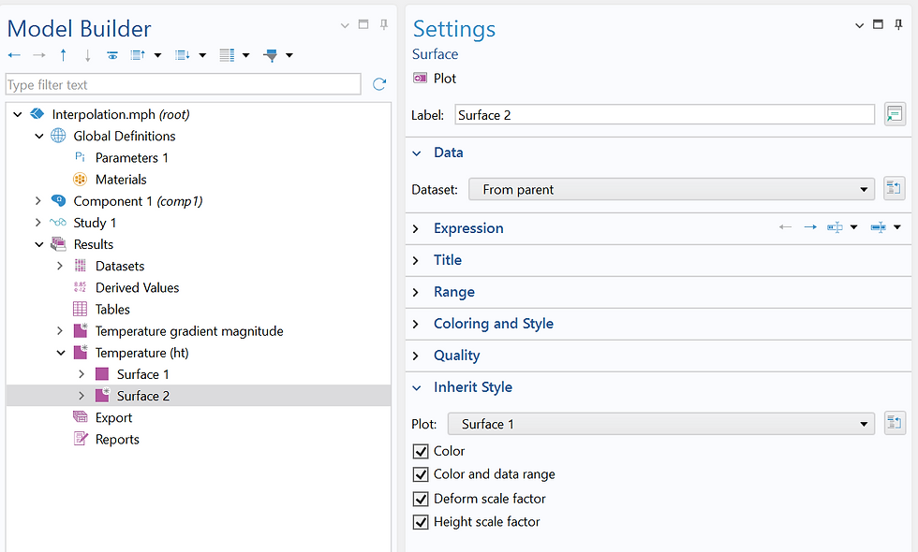Collapse the Interpolation.mph root node

[x=18, y=114]
